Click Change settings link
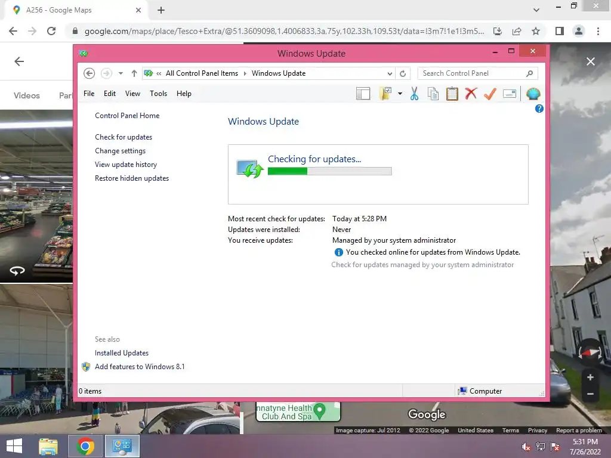 click(120, 151)
